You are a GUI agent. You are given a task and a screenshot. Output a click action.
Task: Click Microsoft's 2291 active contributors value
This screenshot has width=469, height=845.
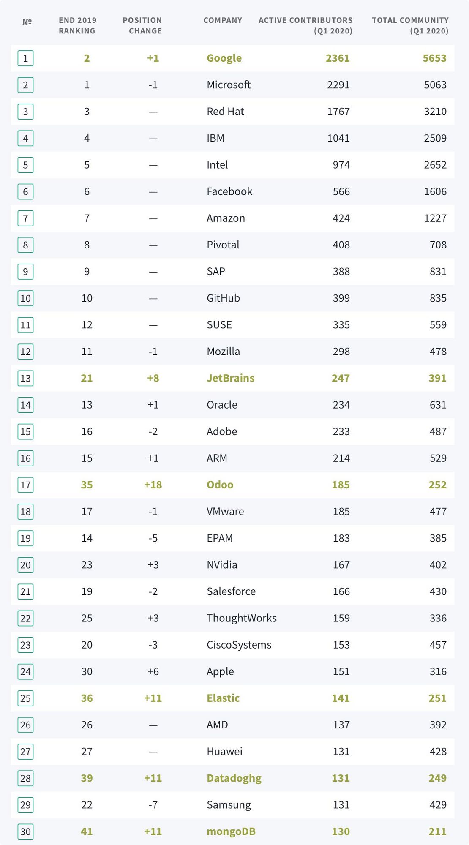tap(338, 85)
